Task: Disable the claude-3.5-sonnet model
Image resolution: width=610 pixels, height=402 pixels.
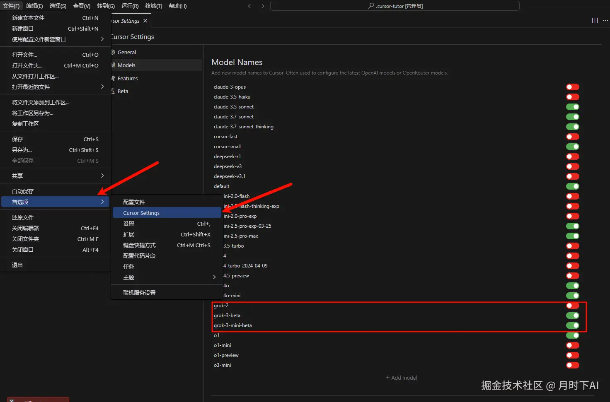Action: click(573, 107)
